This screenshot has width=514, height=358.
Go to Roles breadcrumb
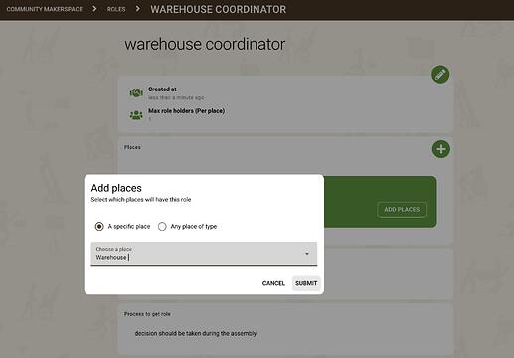point(116,9)
